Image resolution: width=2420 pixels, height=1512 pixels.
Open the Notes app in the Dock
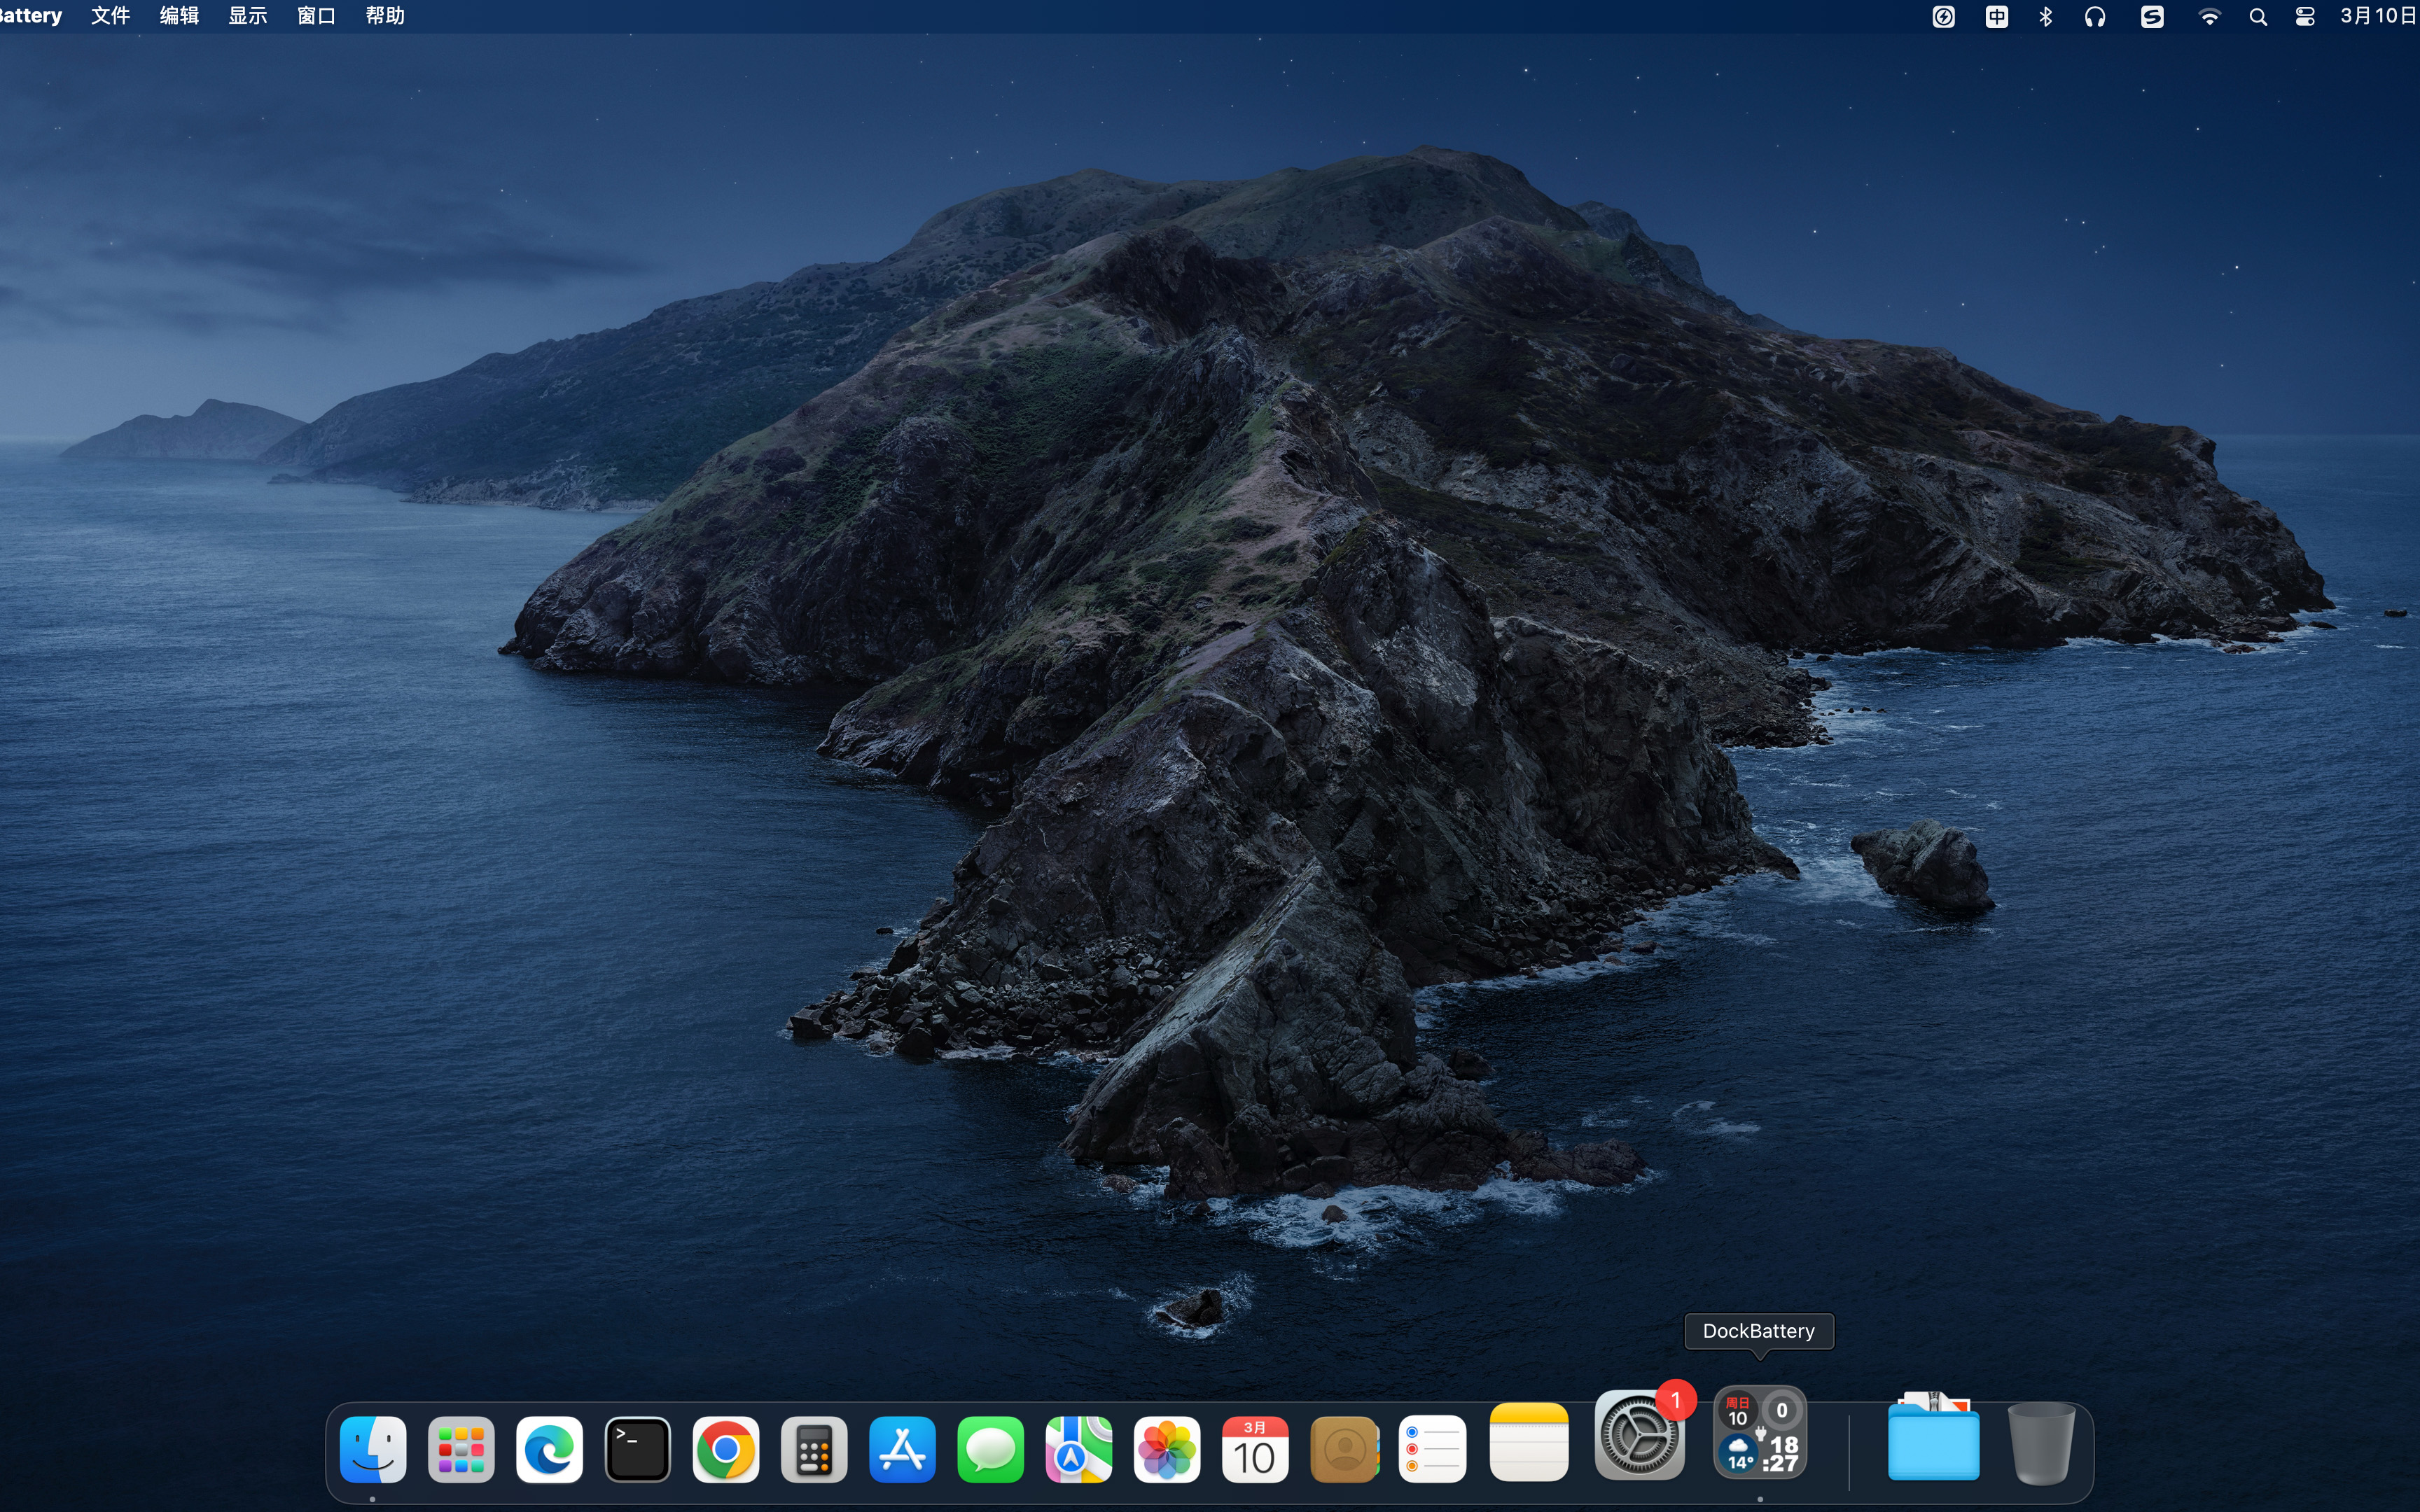(1529, 1442)
